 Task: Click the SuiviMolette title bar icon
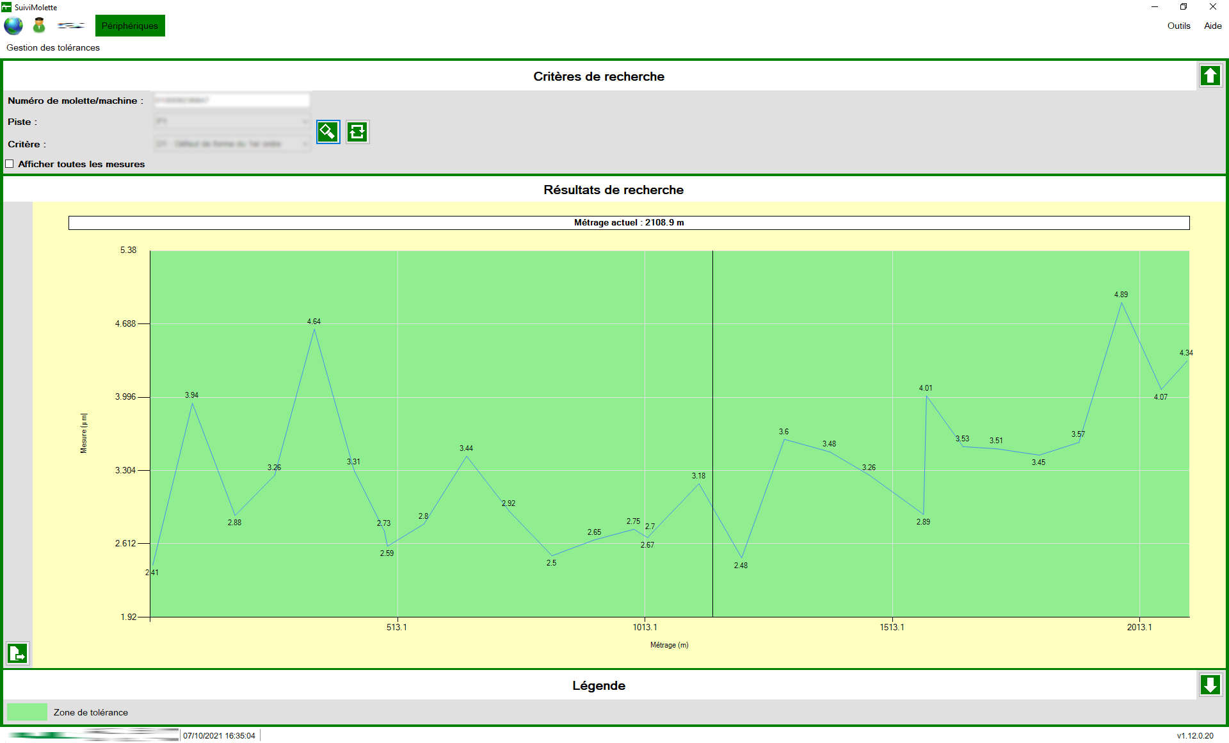click(x=6, y=7)
